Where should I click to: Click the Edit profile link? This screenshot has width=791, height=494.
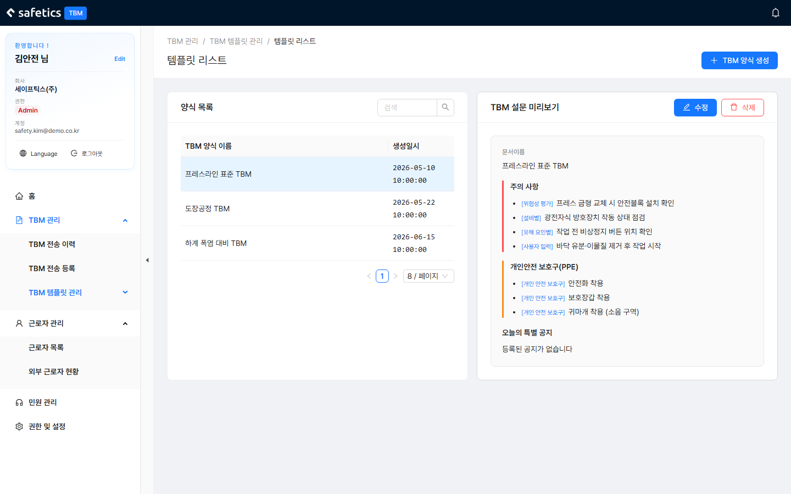click(120, 59)
